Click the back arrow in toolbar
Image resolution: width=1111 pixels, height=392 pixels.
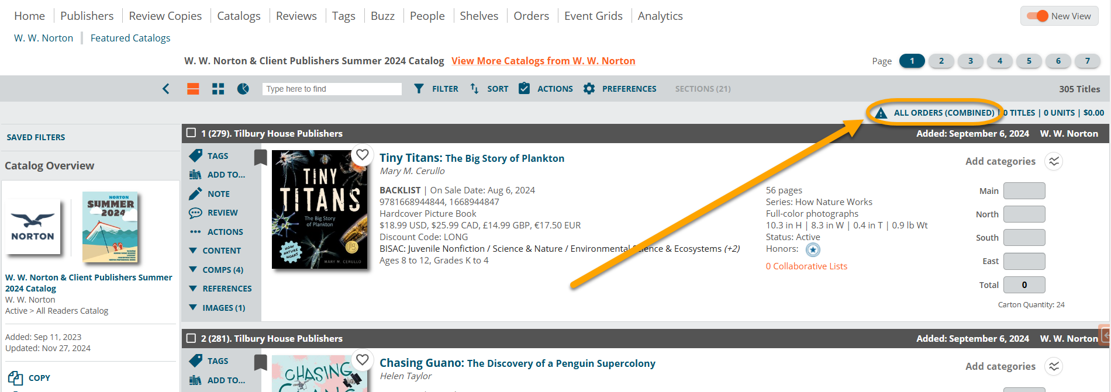click(x=166, y=89)
